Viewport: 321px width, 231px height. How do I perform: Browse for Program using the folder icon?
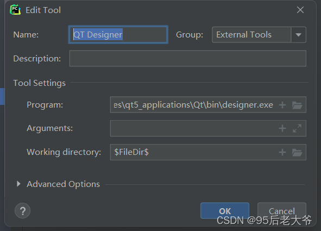(x=297, y=105)
